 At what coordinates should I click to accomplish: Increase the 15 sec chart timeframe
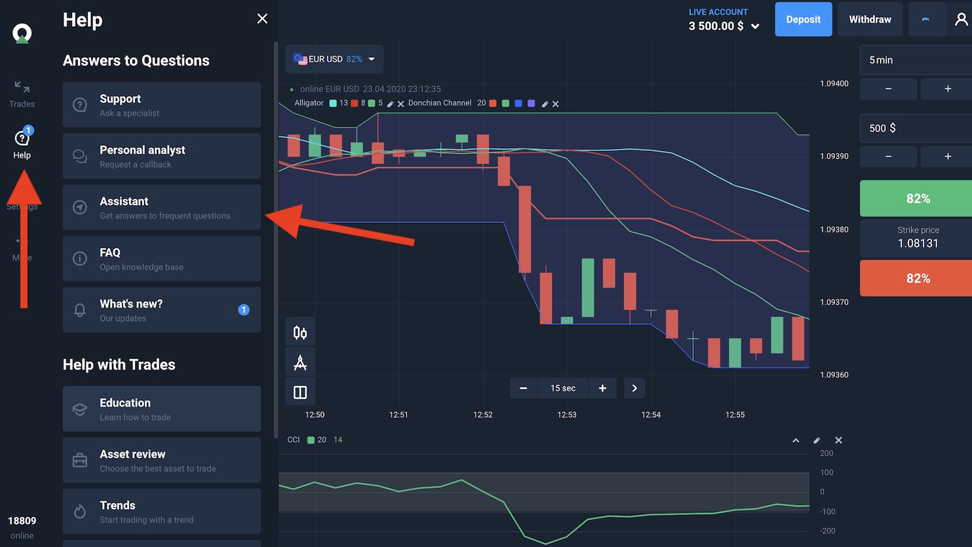[603, 388]
